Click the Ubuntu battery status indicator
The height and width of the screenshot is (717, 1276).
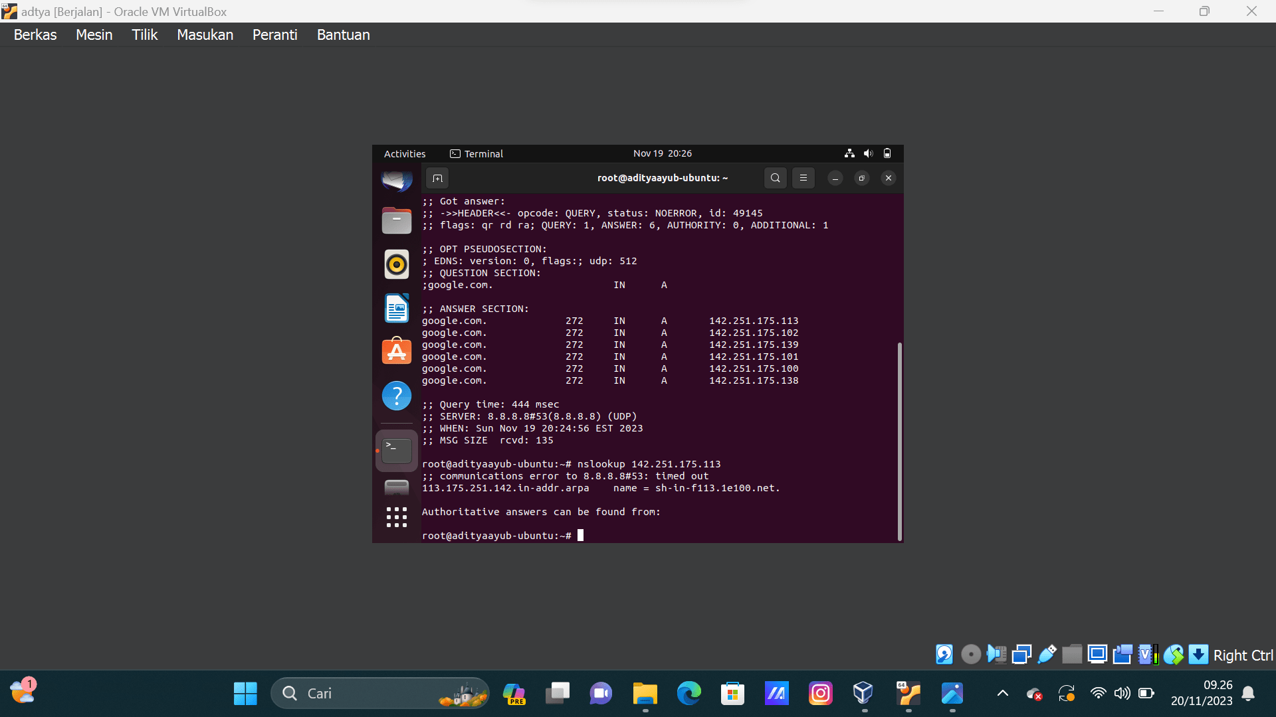pyautogui.click(x=887, y=153)
